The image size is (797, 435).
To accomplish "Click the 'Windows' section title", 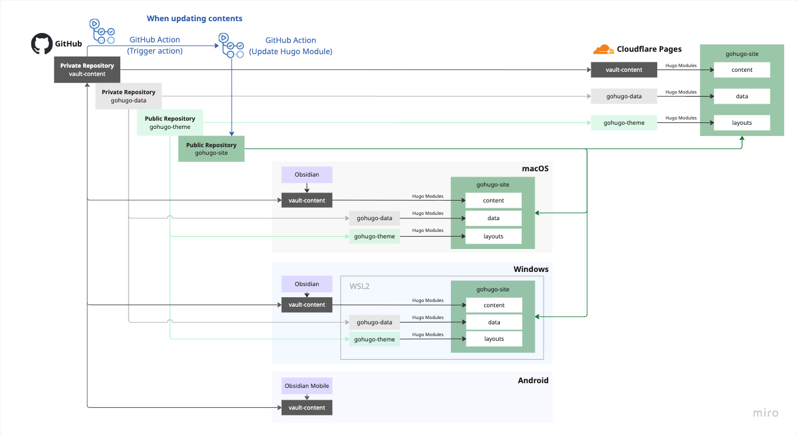I will click(x=531, y=269).
